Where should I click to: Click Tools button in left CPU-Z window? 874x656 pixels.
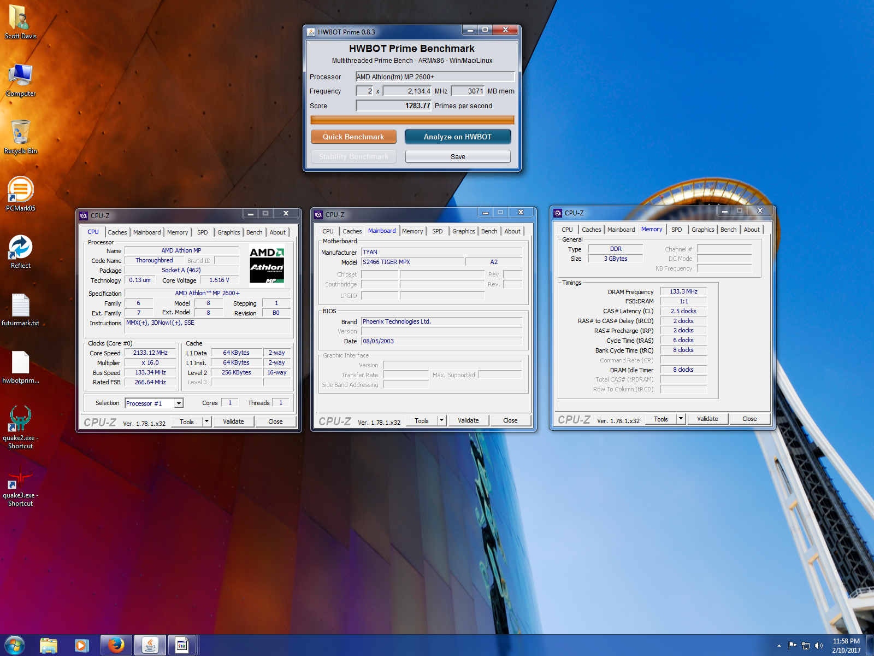click(187, 421)
